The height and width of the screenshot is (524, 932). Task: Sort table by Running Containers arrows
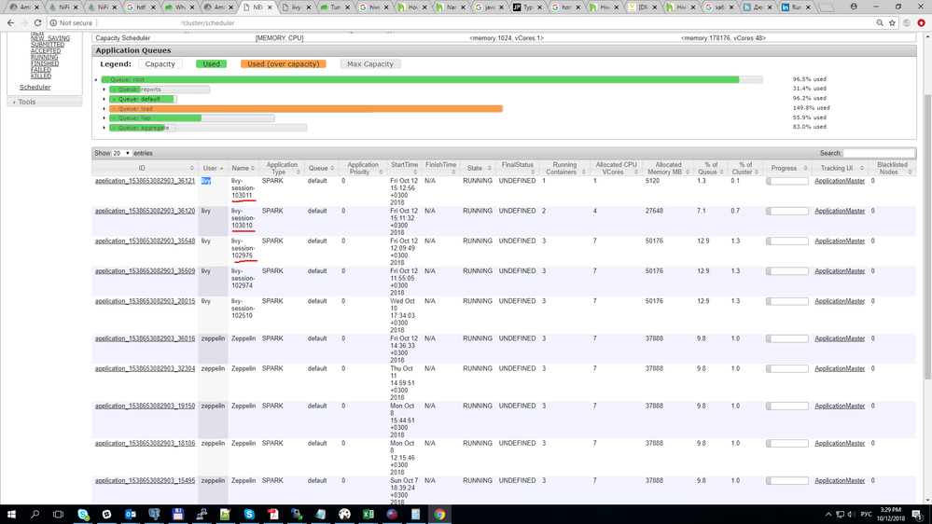pos(583,172)
